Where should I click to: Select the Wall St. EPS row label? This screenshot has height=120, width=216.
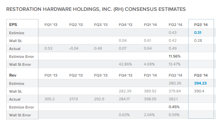16,41
